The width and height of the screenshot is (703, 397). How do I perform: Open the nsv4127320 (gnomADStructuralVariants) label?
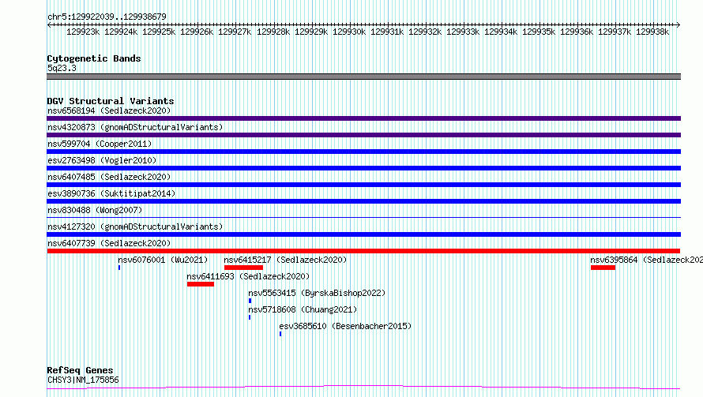(x=135, y=227)
